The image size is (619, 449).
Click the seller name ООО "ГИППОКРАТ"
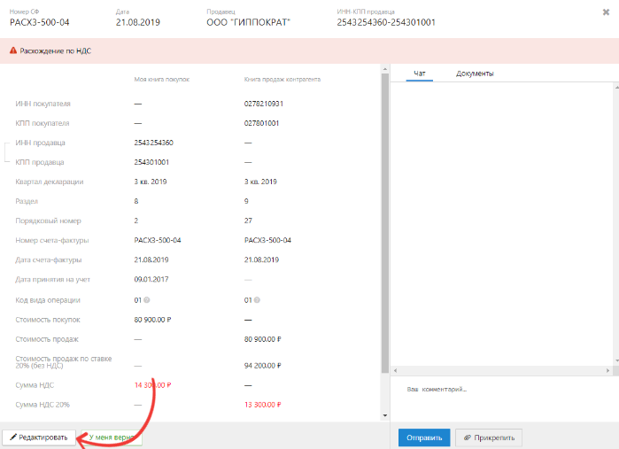click(248, 22)
